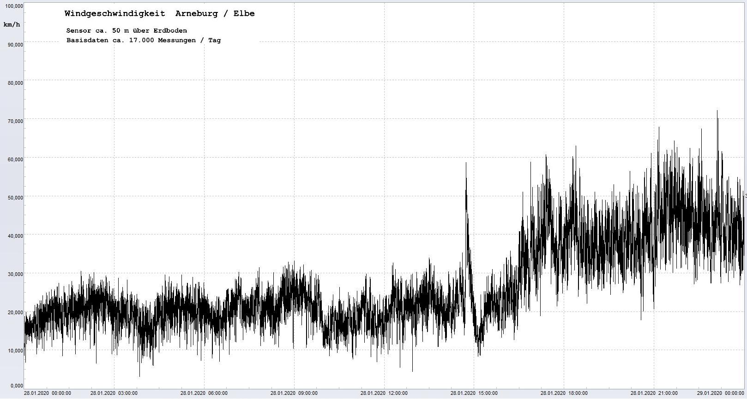Image resolution: width=747 pixels, height=399 pixels.
Task: Click the 28.01.2020 18:00:00 time label
Action: (x=564, y=393)
